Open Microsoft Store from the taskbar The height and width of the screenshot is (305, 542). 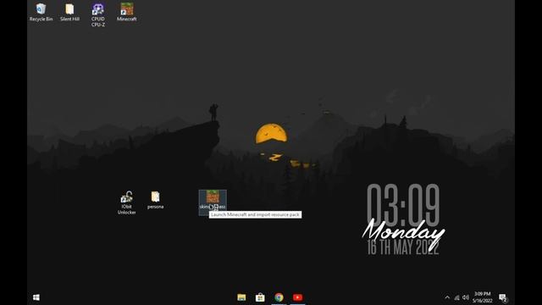[x=260, y=297]
